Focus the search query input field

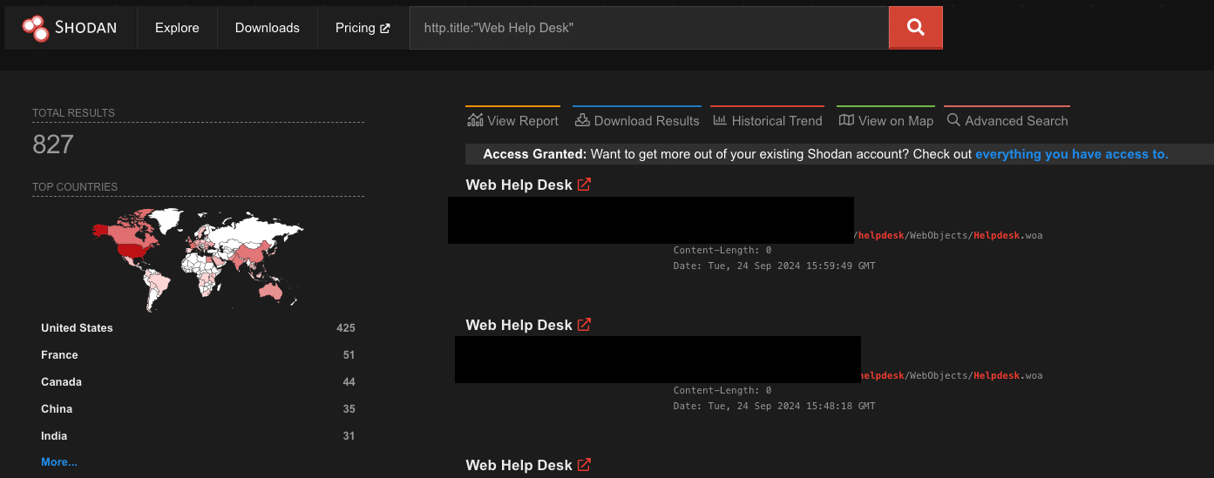pos(649,28)
